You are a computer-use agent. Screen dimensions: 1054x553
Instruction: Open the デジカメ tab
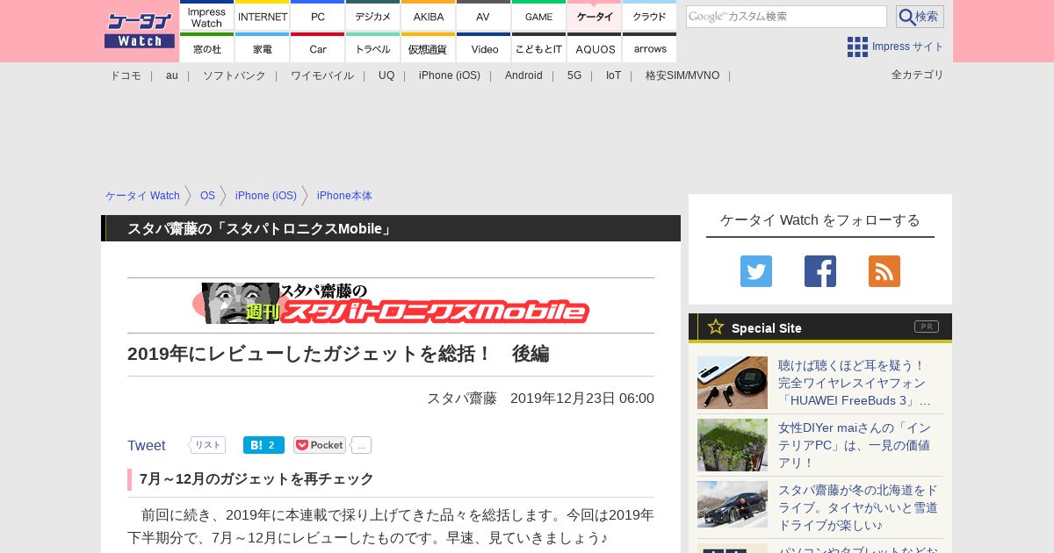tap(373, 16)
